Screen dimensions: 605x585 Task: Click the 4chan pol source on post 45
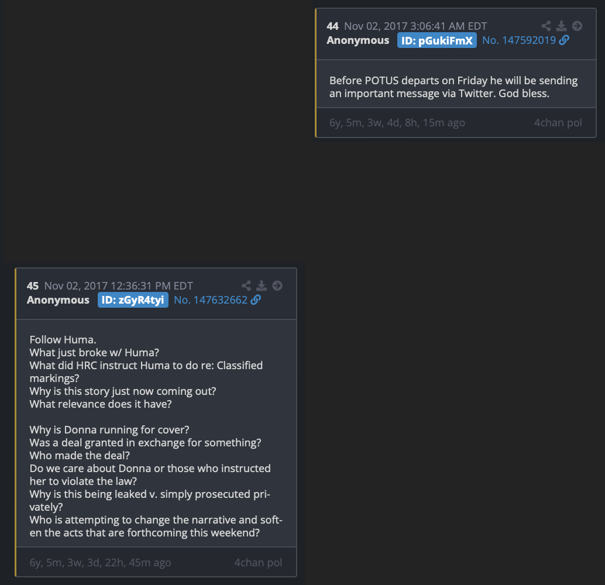pos(258,563)
